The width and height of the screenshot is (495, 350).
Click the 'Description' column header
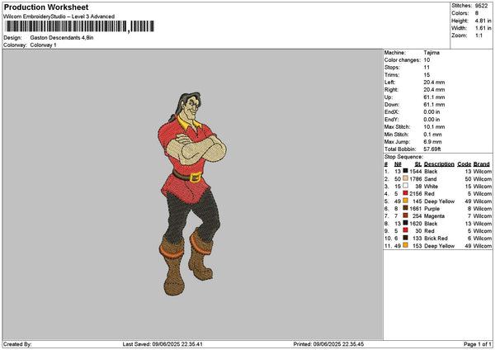[439, 164]
